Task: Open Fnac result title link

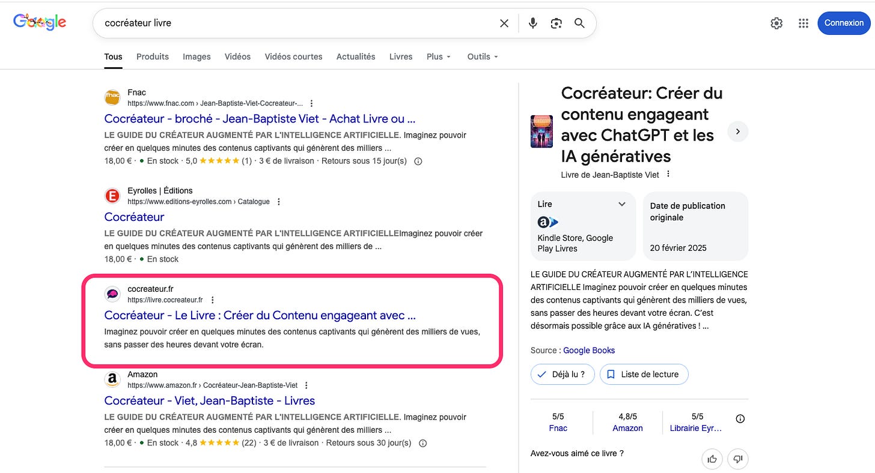Action: (260, 118)
